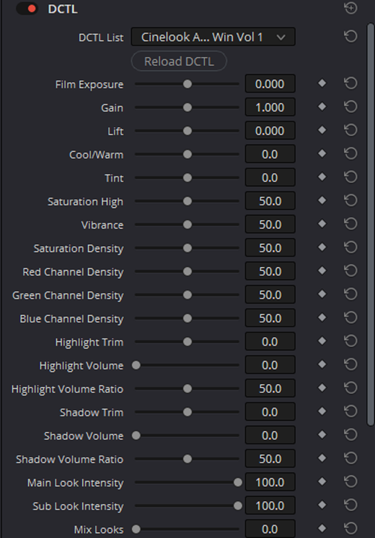Click the Lift value input field
Image resolution: width=375 pixels, height=538 pixels.
click(270, 130)
